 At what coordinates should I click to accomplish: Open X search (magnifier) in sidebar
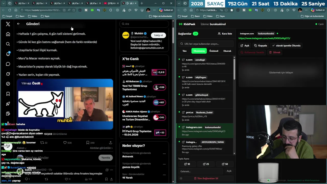click(8, 44)
